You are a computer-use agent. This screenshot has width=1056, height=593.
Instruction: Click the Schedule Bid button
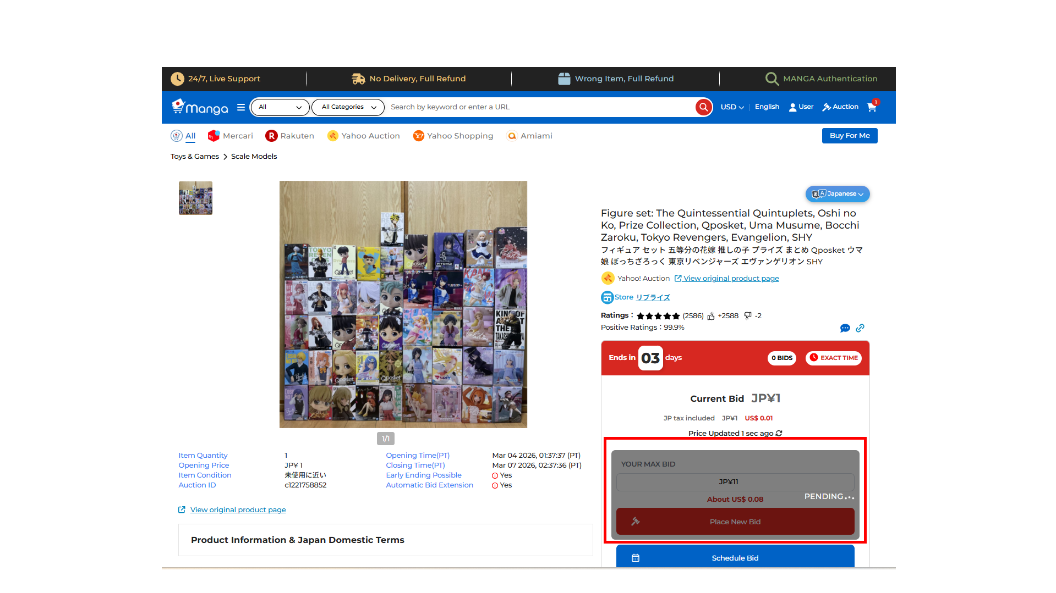click(735, 558)
